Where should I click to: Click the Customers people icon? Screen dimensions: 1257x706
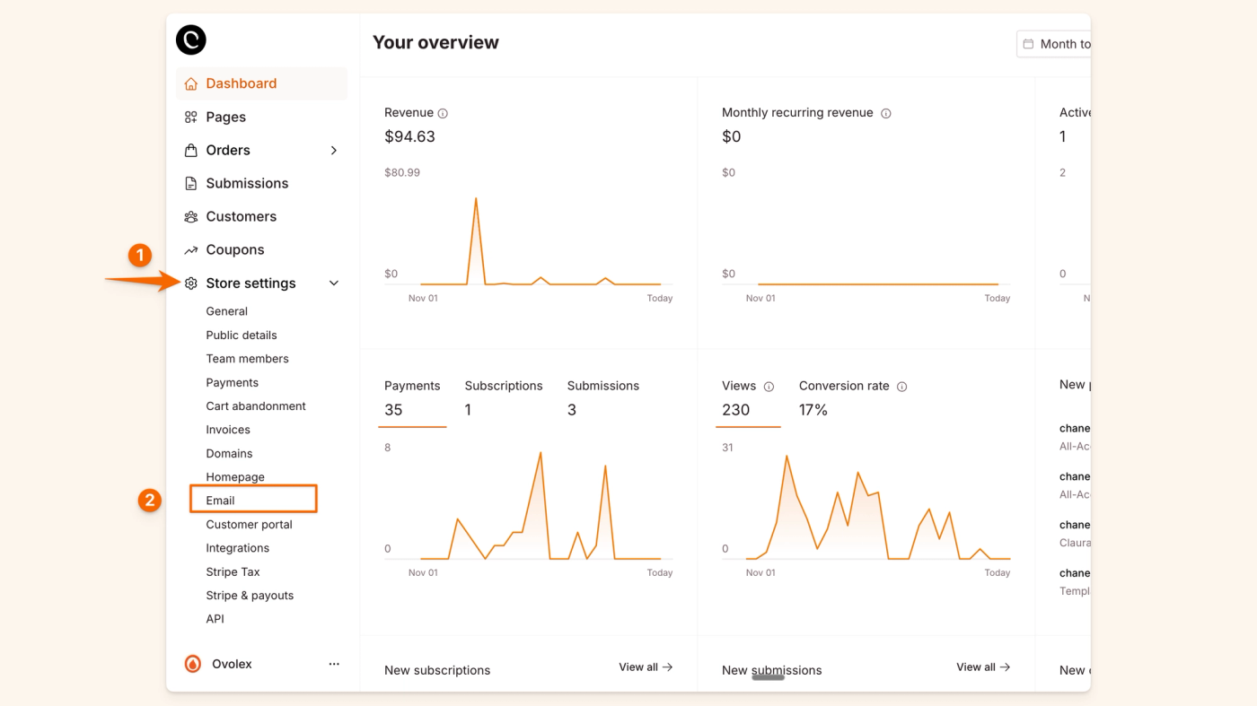[x=190, y=216]
